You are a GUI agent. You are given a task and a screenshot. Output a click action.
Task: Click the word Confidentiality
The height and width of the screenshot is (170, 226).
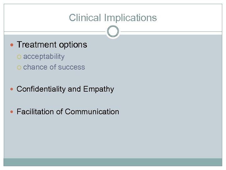(41, 89)
